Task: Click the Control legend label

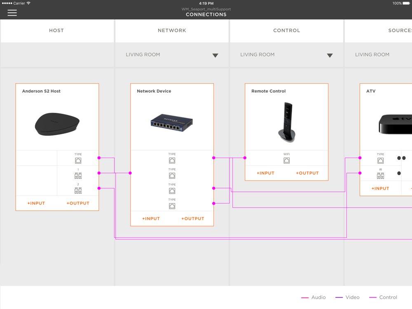Action: point(388,297)
